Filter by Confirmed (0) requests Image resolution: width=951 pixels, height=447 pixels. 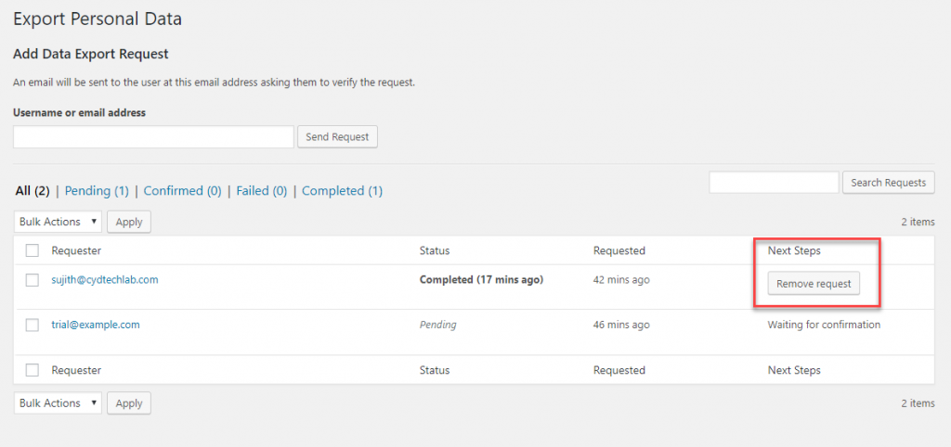coord(182,191)
